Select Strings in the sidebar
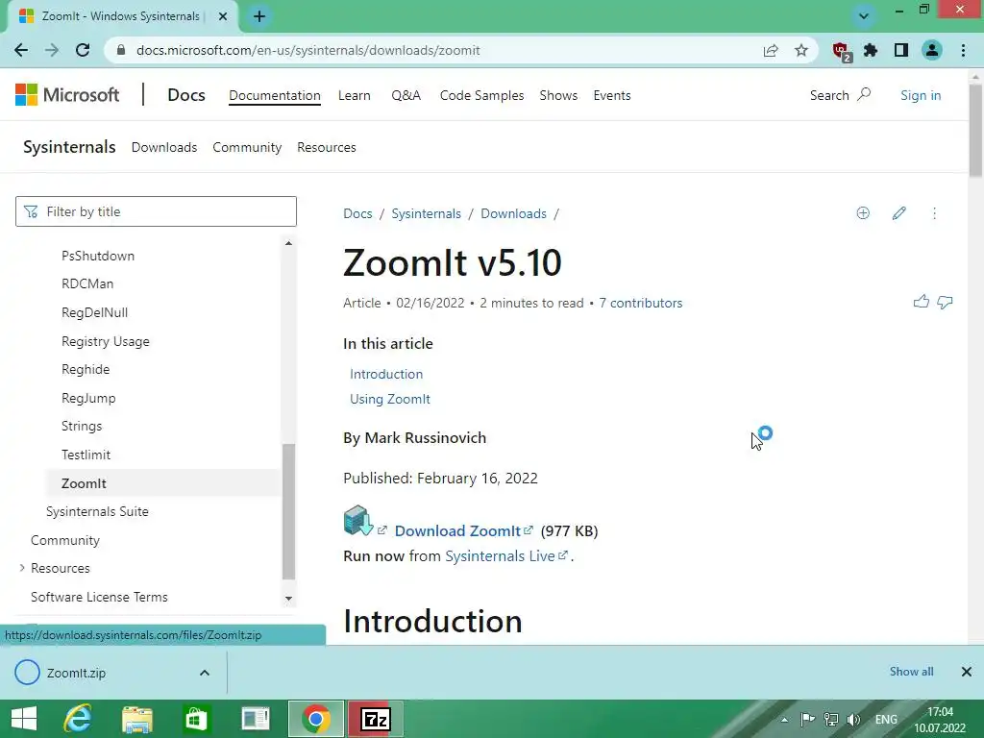The image size is (984, 738). pyautogui.click(x=82, y=426)
